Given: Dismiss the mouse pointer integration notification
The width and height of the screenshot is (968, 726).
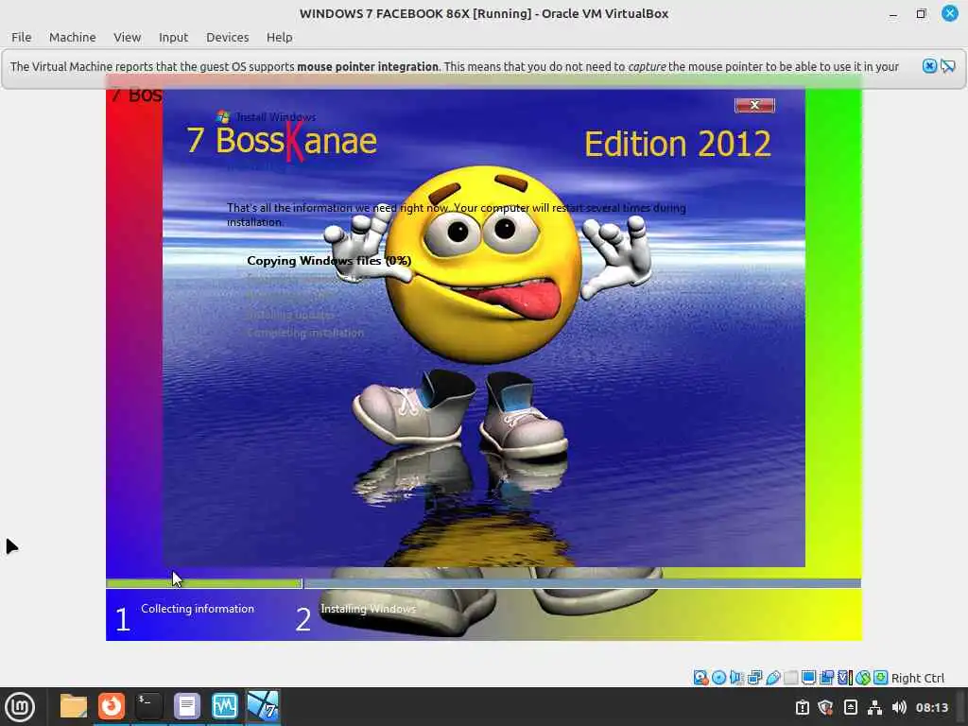Looking at the screenshot, I should [x=929, y=65].
